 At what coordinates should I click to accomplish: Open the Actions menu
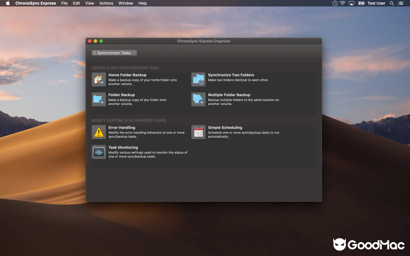pos(106,3)
